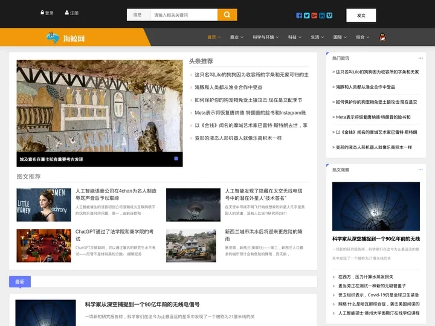Open article 人工智能发现了隐藏在太空无线电信号

click(263, 194)
